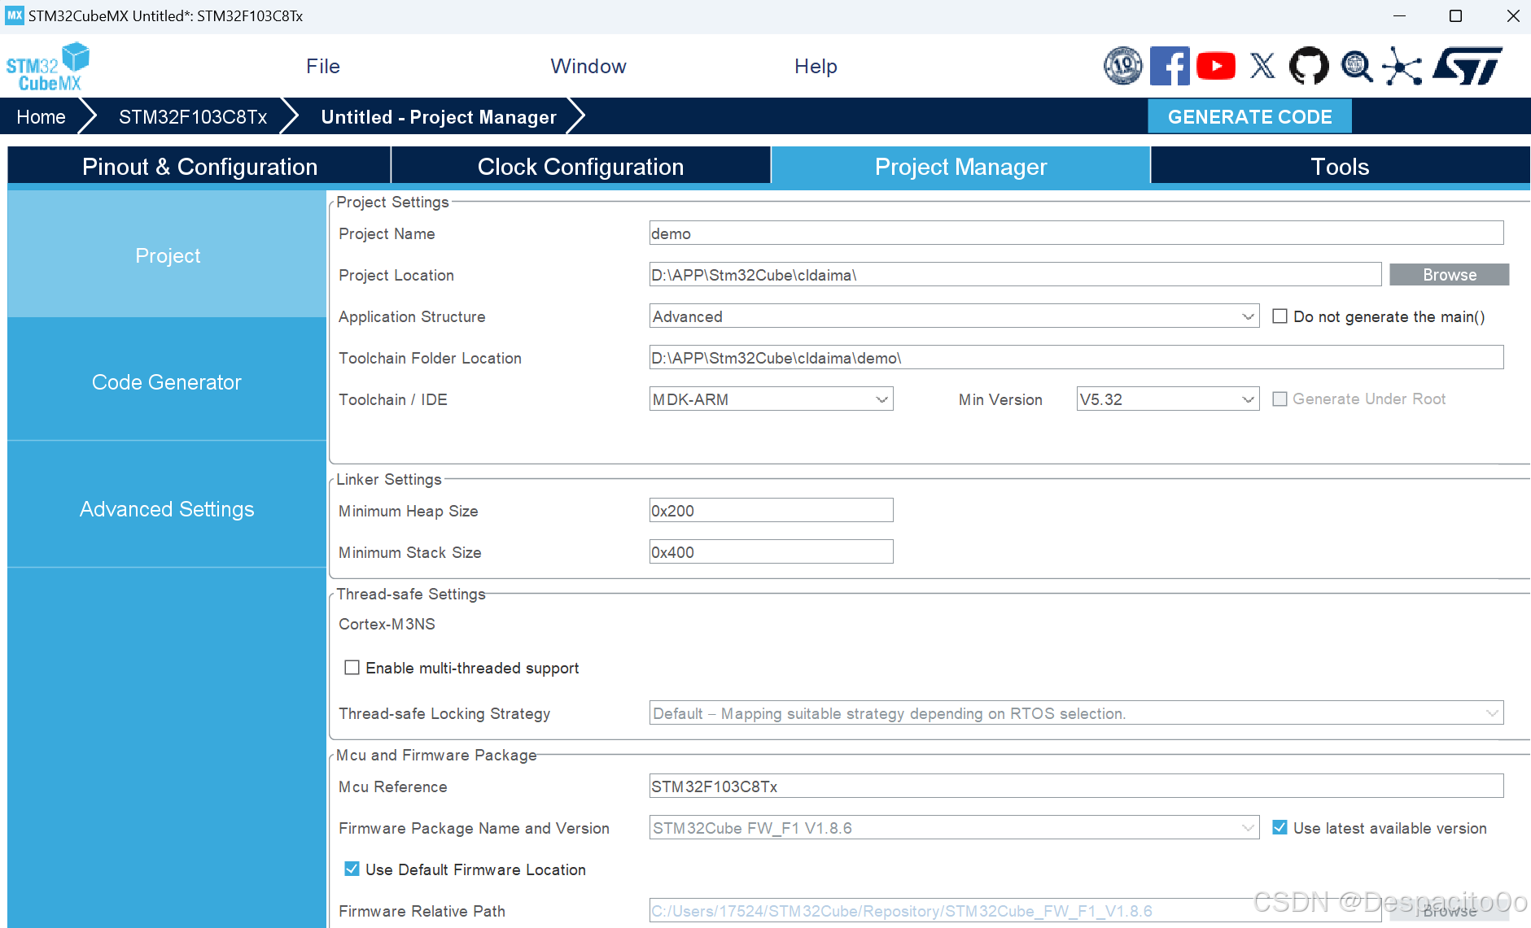Image resolution: width=1531 pixels, height=928 pixels.
Task: Open the Toolchain / IDE dropdown
Action: 771,399
